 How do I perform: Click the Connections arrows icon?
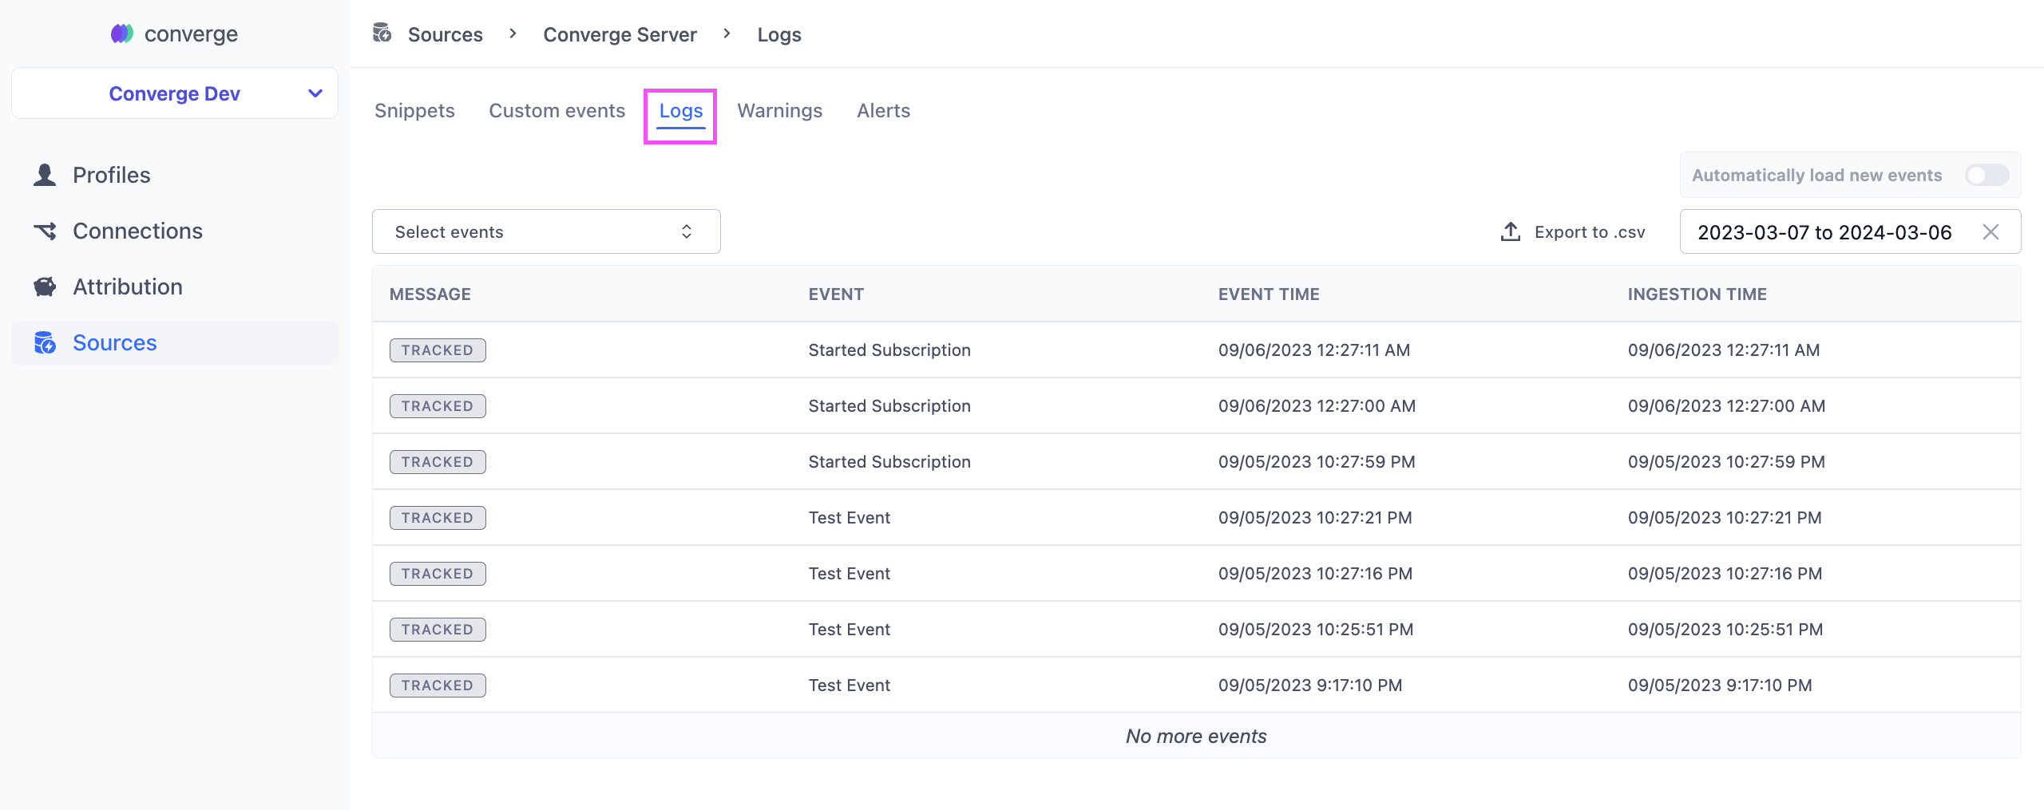(x=45, y=231)
